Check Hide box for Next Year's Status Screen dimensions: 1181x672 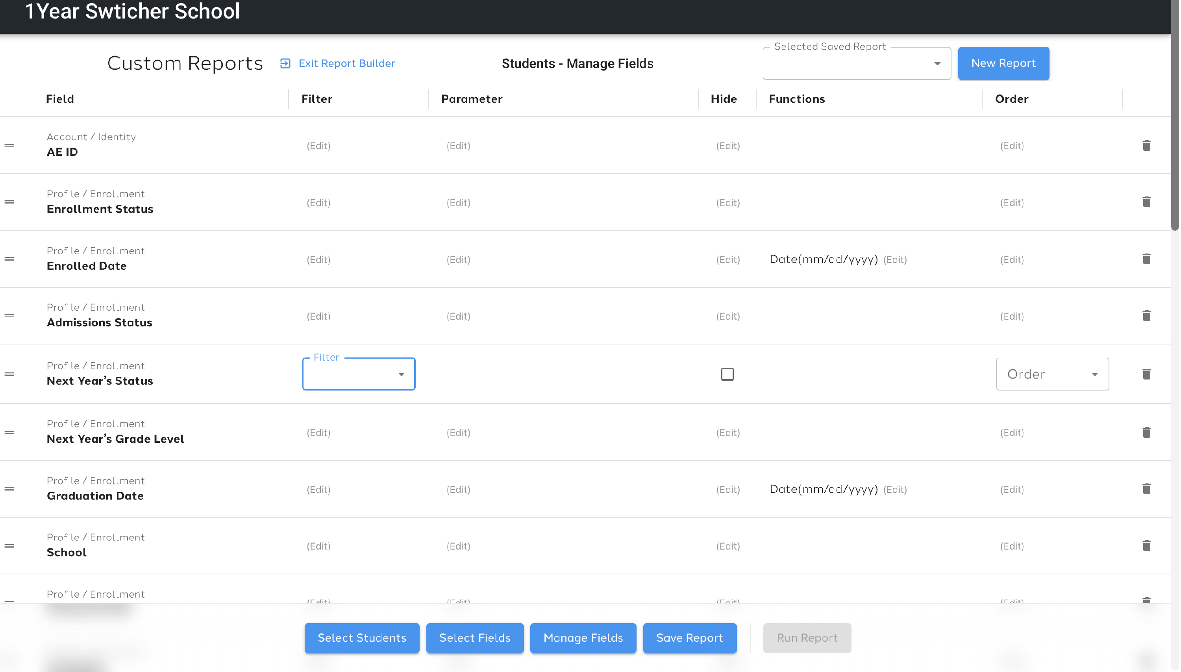[x=727, y=374]
